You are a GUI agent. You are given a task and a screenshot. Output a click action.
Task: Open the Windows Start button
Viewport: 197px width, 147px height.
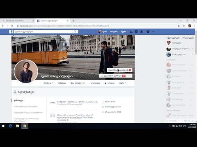tap(3, 126)
